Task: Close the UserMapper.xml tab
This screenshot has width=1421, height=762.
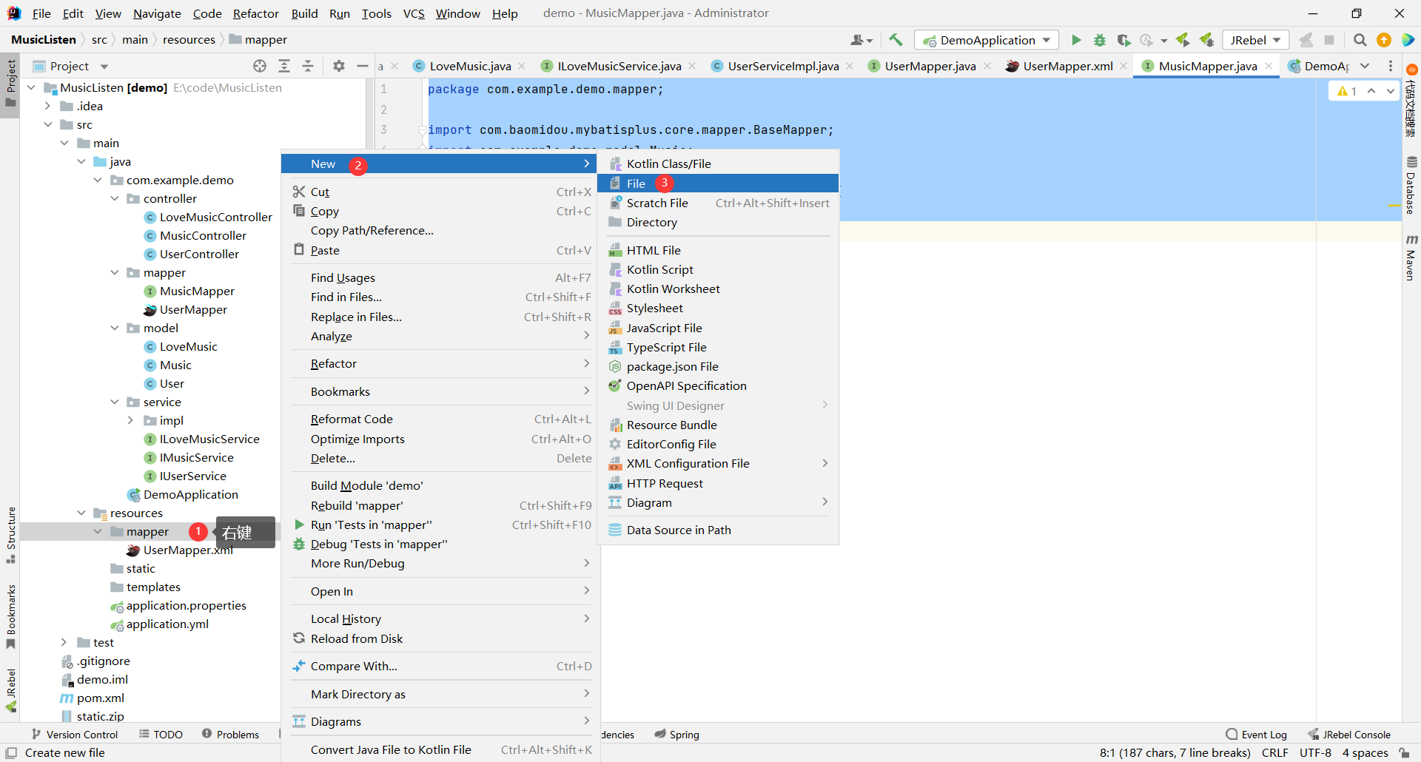Action: click(1124, 66)
